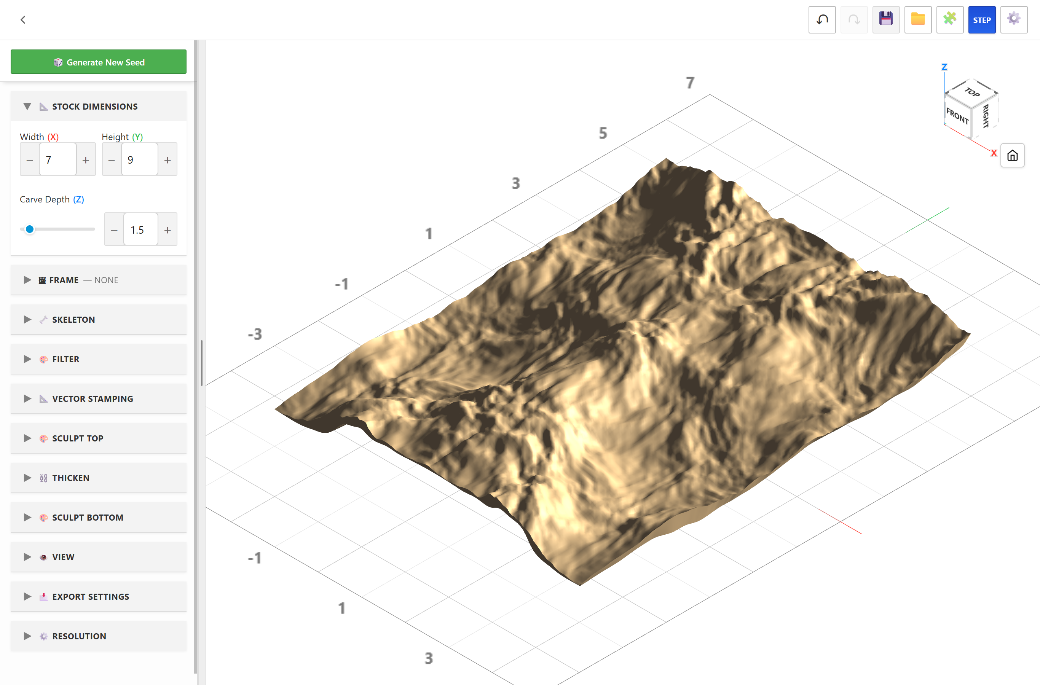
Task: Increase Width (X) with plus button
Action: pos(86,160)
